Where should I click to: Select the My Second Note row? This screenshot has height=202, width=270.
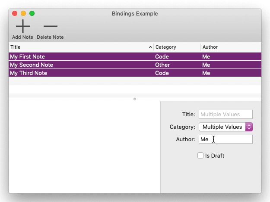135,65
